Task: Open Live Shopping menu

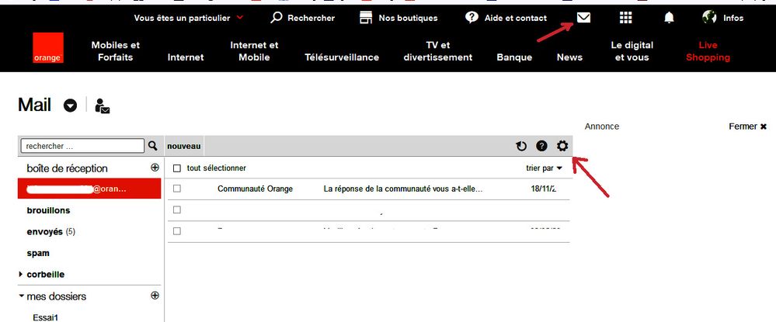Action: (x=708, y=51)
